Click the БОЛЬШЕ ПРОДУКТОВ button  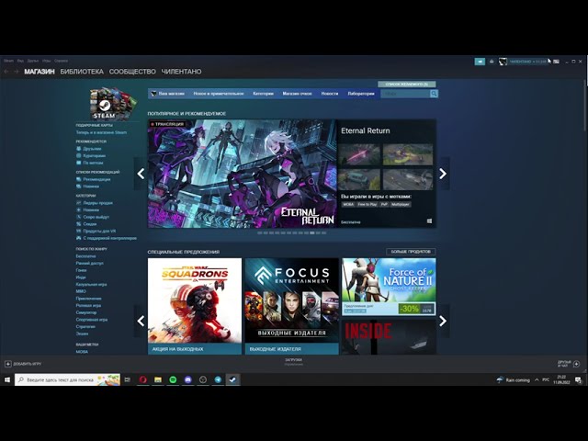(411, 252)
